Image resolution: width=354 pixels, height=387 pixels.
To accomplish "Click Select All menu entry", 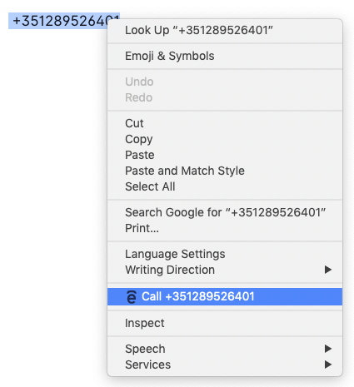I will point(225,186).
